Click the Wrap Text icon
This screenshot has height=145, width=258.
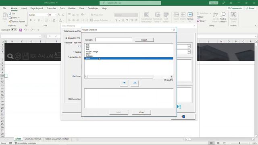(92, 15)
